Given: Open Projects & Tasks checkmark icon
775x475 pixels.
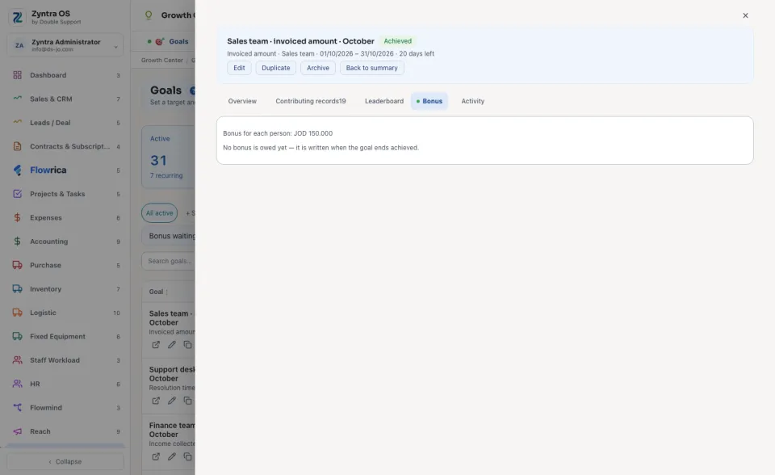Looking at the screenshot, I should [17, 194].
